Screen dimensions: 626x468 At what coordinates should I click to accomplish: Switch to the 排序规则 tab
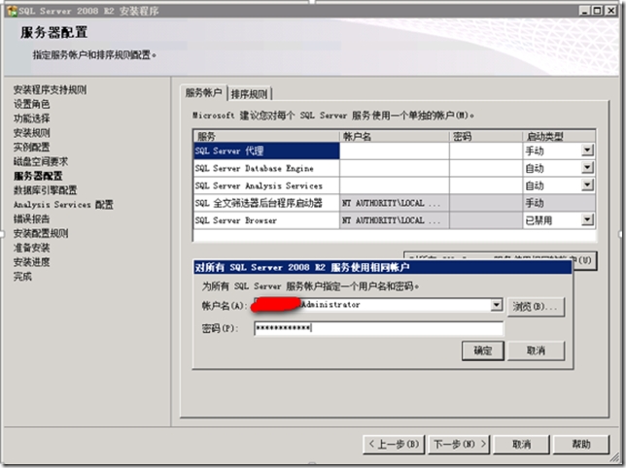(x=250, y=94)
